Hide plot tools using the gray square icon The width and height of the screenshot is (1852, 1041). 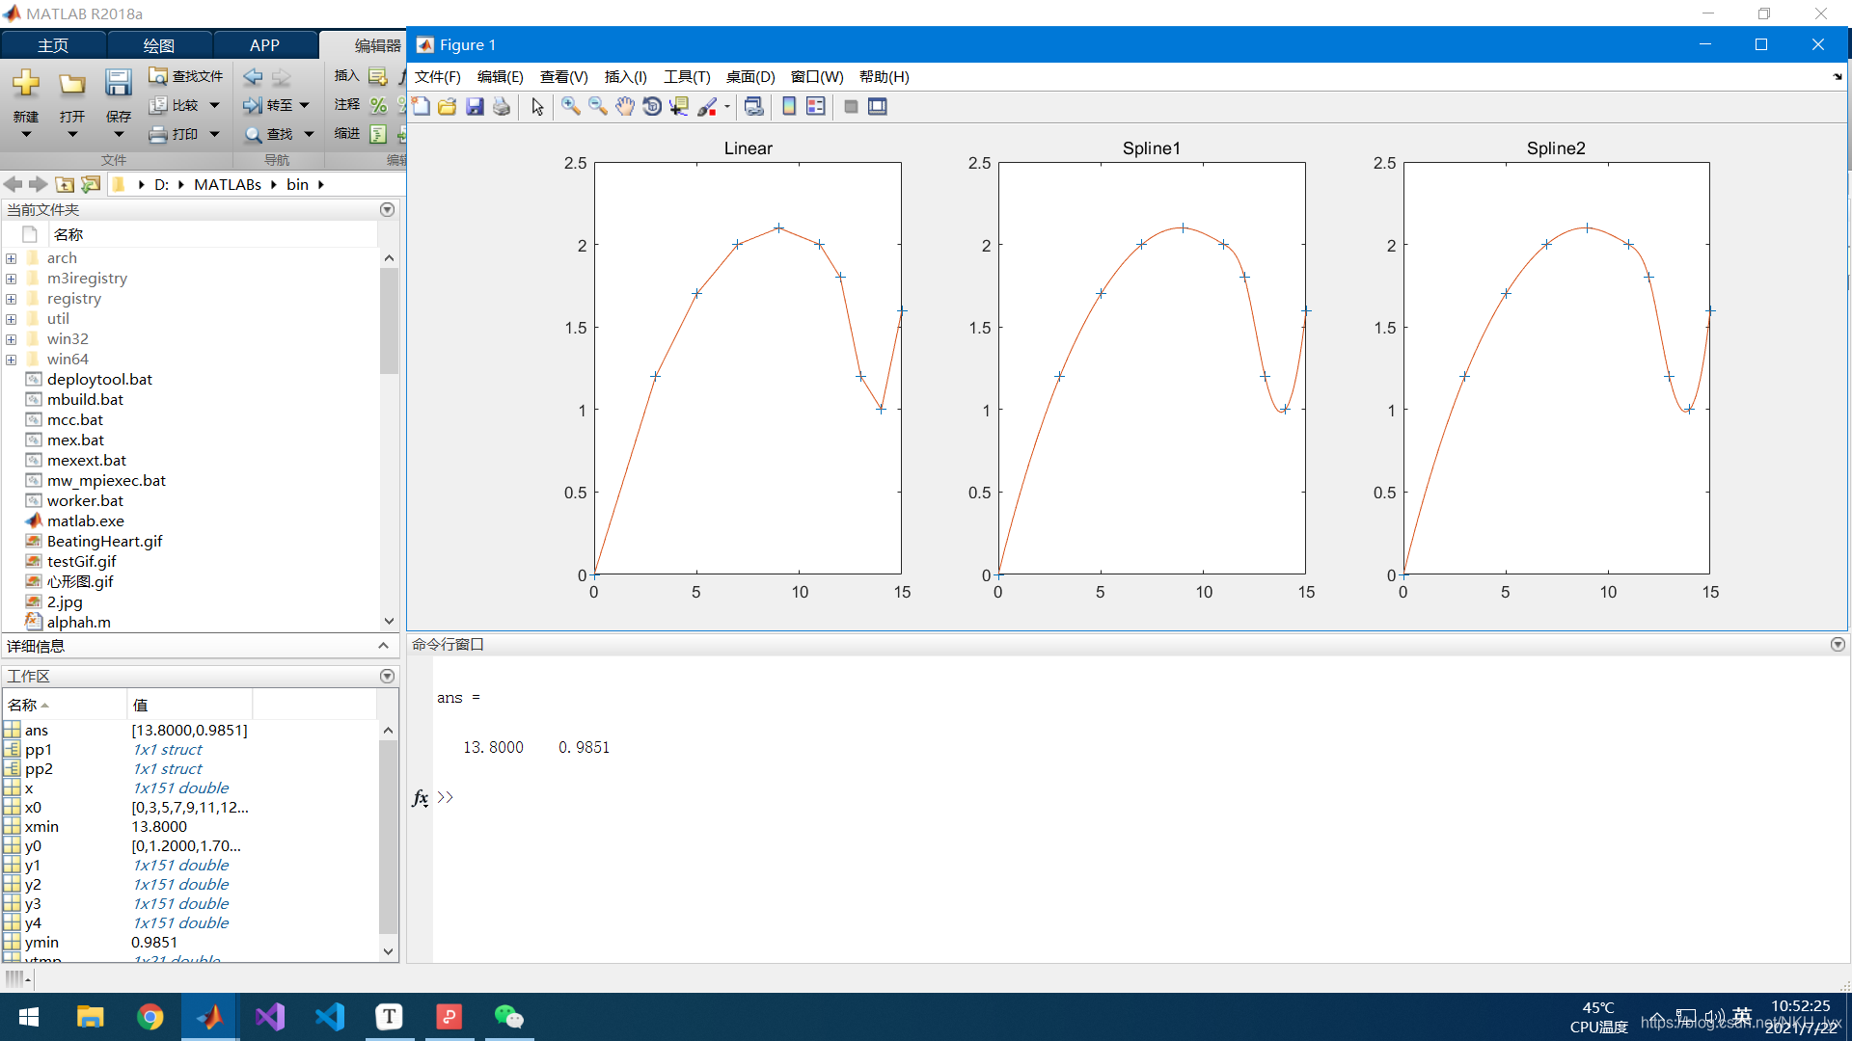851,107
